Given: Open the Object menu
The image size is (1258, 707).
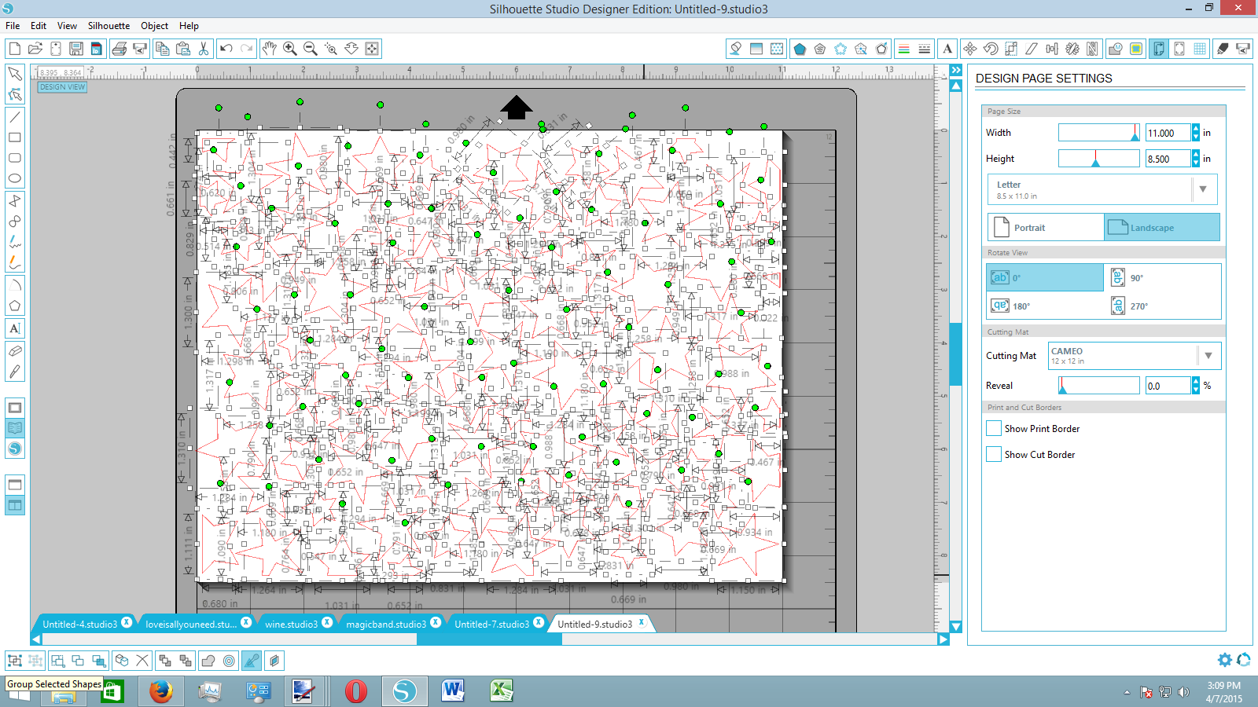Looking at the screenshot, I should click(154, 26).
